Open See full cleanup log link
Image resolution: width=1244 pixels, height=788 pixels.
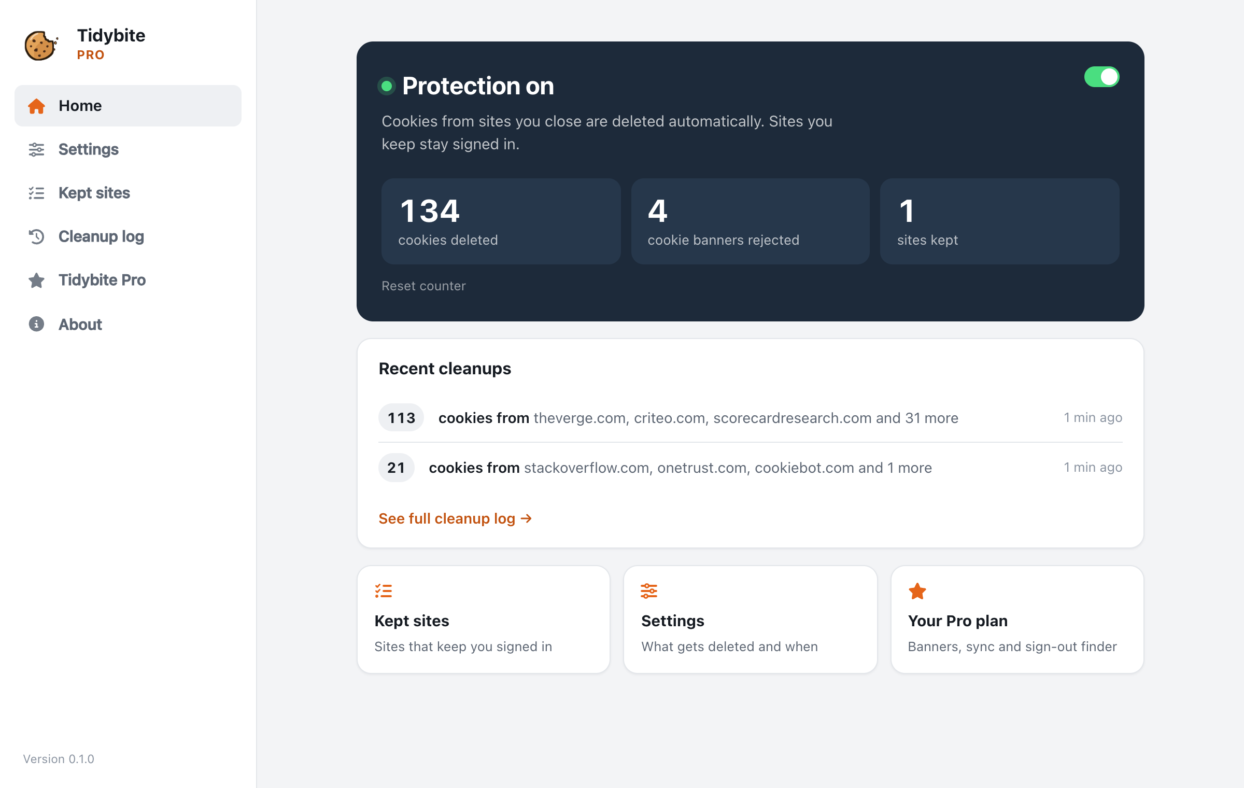[455, 518]
